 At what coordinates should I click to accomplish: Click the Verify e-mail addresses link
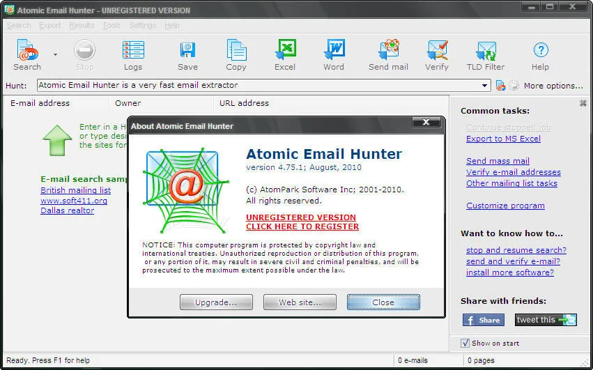coord(513,172)
